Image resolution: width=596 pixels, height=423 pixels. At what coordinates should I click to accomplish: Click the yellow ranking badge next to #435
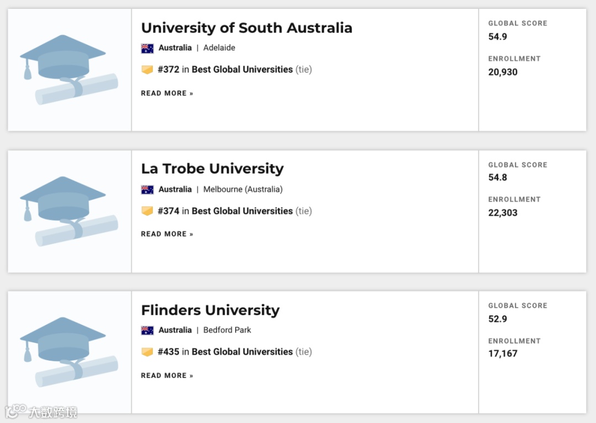pyautogui.click(x=147, y=352)
